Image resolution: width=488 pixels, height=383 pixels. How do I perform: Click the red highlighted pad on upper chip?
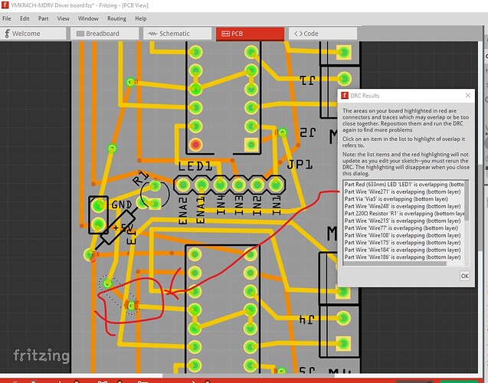pos(195,145)
